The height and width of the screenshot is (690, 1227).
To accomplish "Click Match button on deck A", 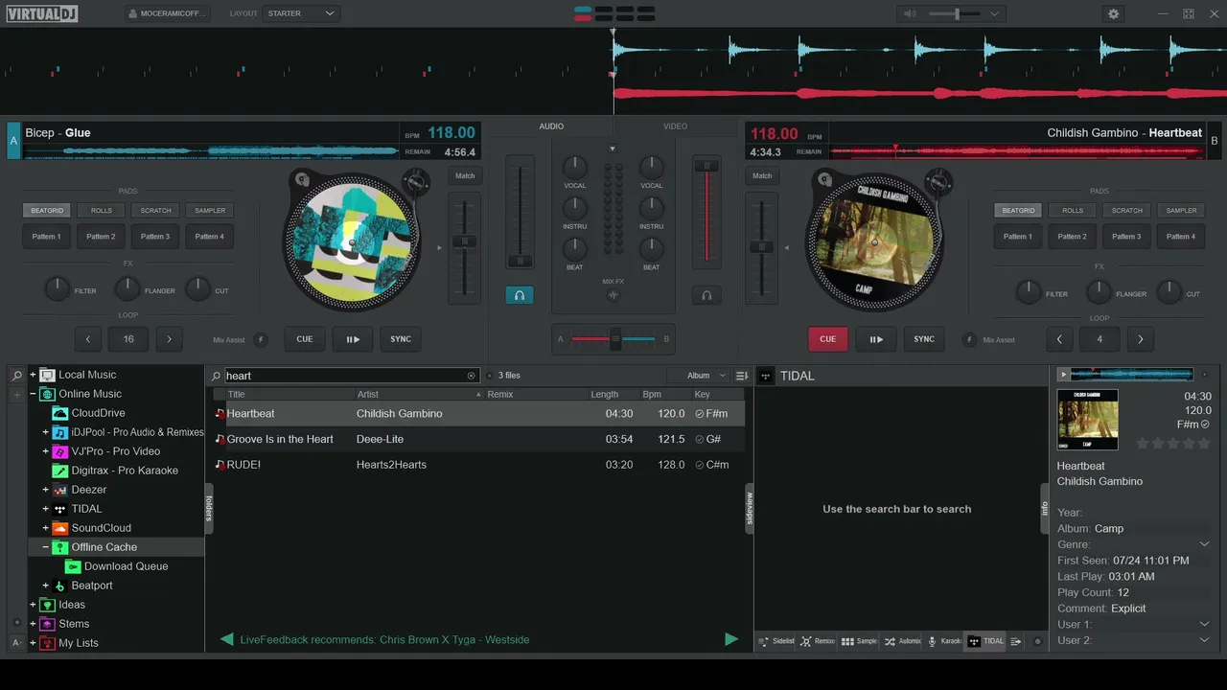I will click(x=465, y=175).
